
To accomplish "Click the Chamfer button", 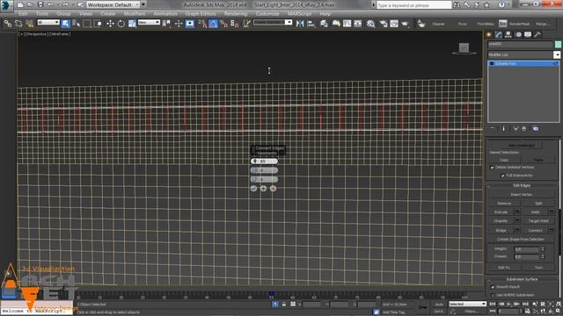I will click(x=501, y=221).
